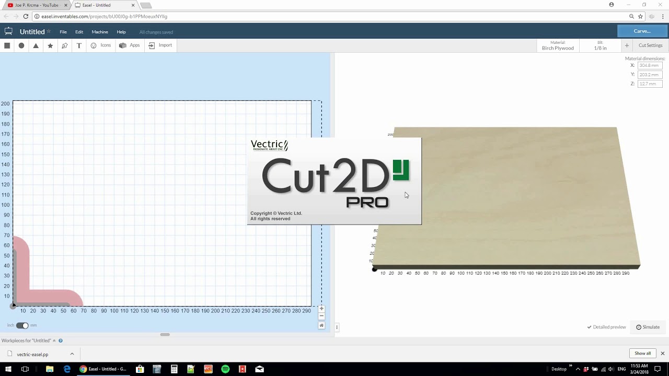Select the Pen drawing tool
The width and height of the screenshot is (669, 376).
pos(65,45)
